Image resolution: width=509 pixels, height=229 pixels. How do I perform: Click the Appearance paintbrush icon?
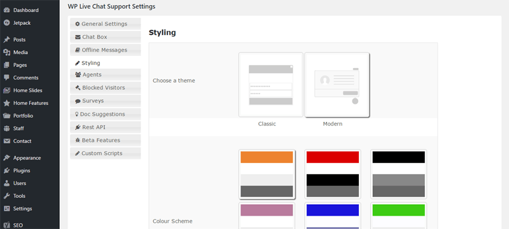click(x=6, y=158)
